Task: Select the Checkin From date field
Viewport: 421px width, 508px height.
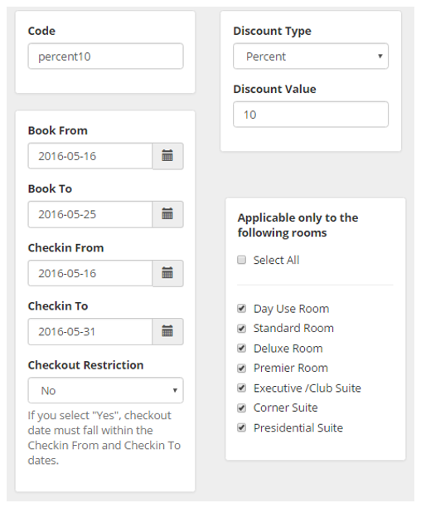Action: (90, 273)
